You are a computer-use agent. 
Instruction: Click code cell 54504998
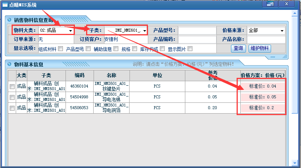[79, 97]
